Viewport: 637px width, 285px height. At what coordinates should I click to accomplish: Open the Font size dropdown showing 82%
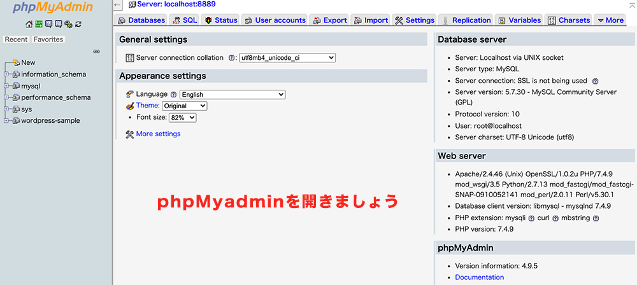[x=182, y=118]
